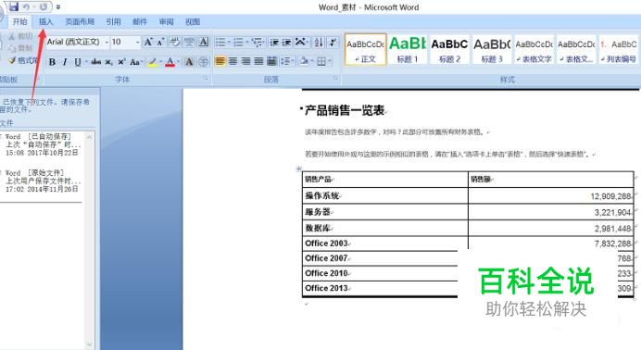Click the Align Text Right icon
The height and width of the screenshot is (350, 641).
(246, 62)
